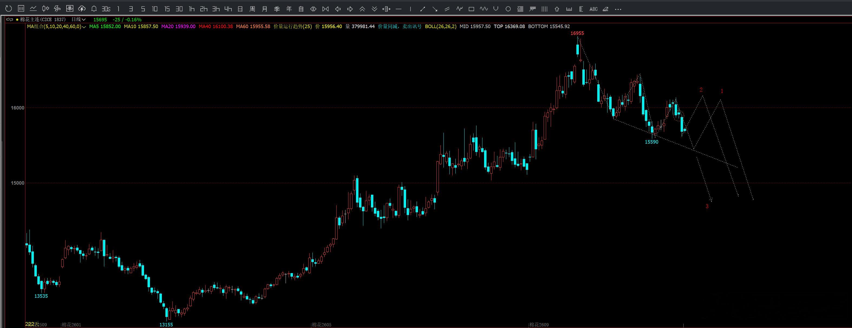
Task: Open the more tools ellipsis menu
Action: pos(618,9)
